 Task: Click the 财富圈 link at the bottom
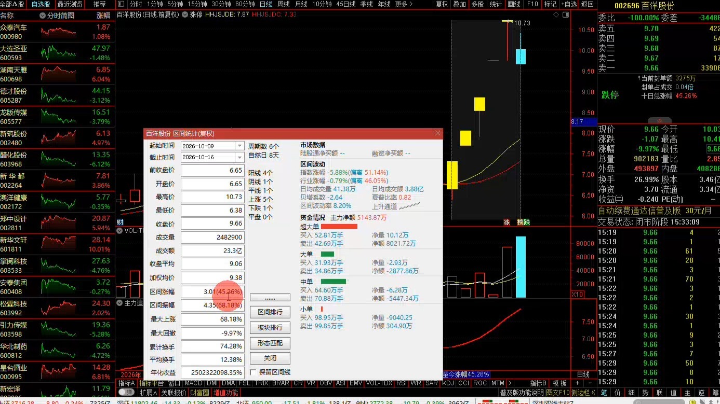[x=199, y=393]
